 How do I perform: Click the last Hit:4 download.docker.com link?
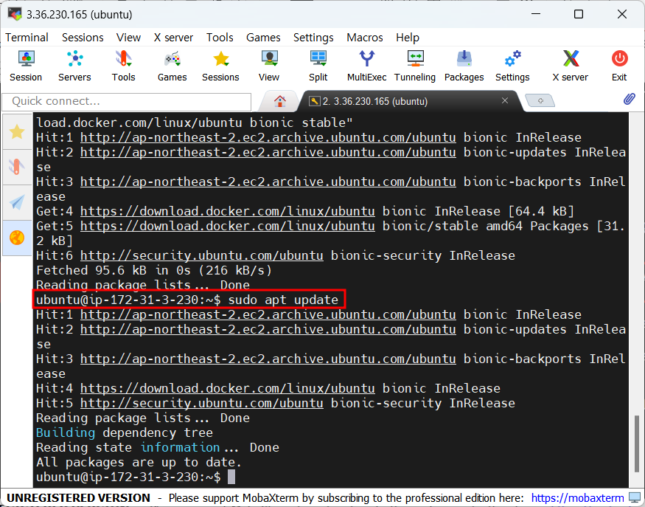(x=228, y=388)
